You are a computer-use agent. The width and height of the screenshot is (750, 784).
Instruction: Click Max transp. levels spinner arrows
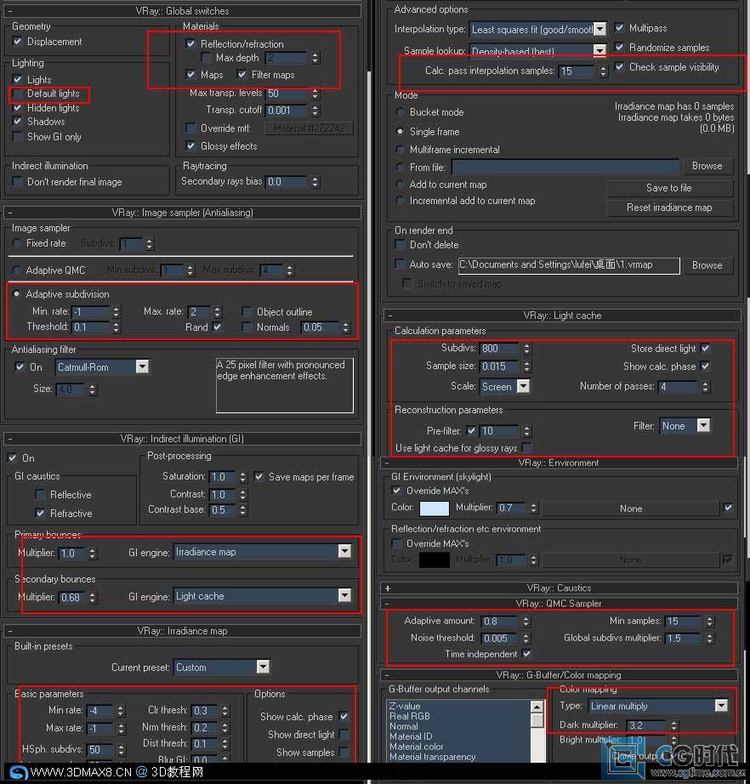[x=315, y=94]
